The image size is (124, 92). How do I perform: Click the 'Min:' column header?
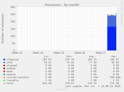click(69, 57)
